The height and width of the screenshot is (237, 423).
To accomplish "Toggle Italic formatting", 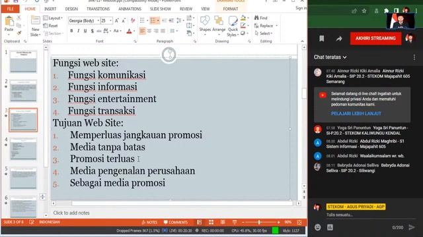I will tap(78, 31).
